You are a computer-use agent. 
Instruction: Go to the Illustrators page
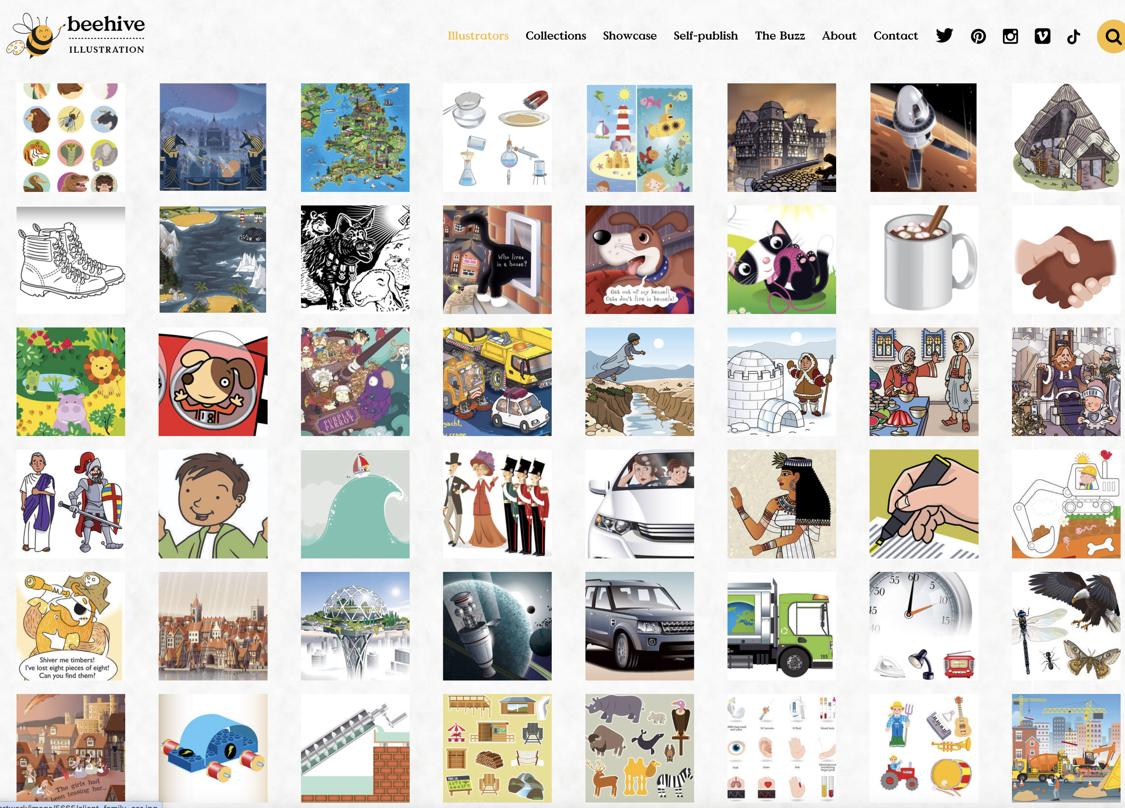point(478,36)
